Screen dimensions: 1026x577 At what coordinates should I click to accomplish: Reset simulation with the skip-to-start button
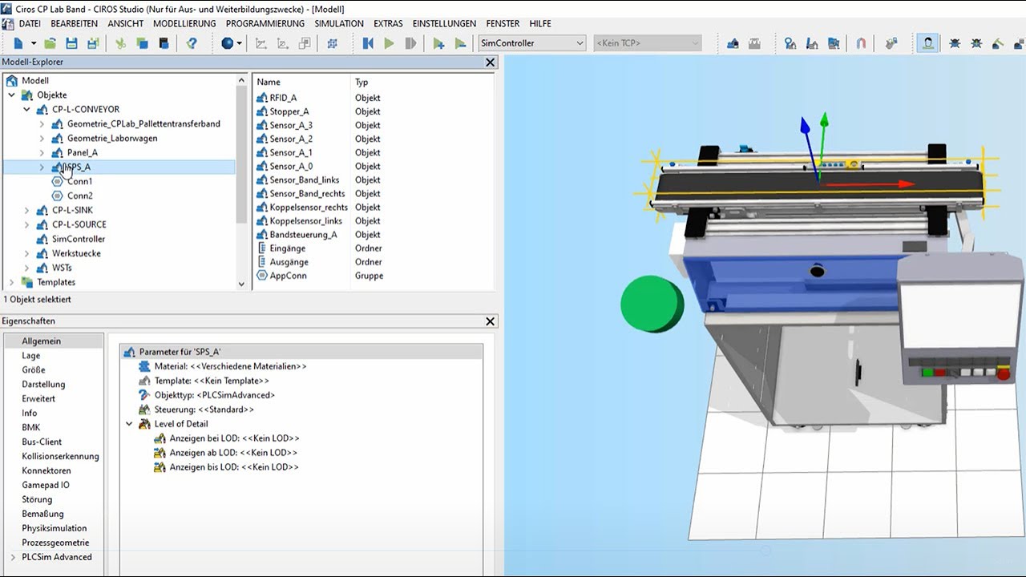click(368, 43)
